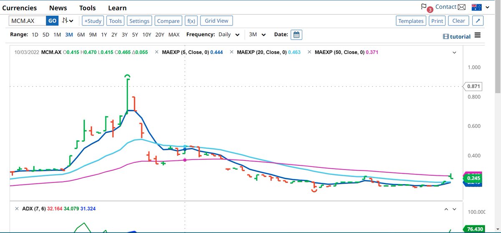Collapse the chart legend chevron

pyautogui.click(x=455, y=53)
